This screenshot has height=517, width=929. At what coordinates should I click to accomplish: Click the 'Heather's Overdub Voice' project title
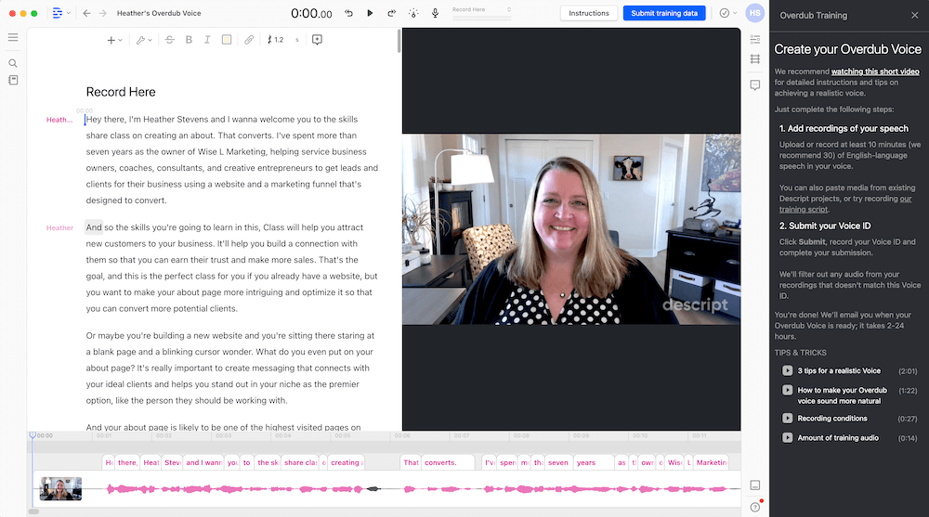pyautogui.click(x=159, y=13)
